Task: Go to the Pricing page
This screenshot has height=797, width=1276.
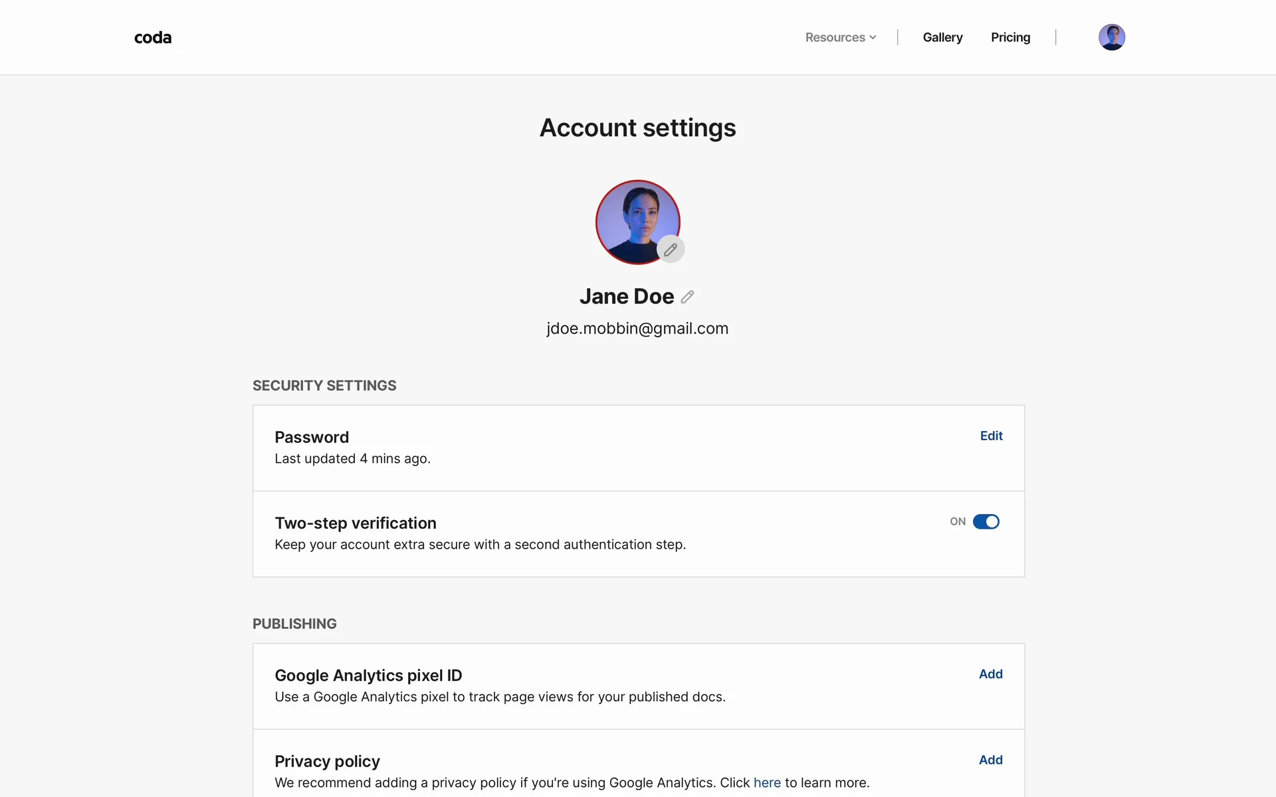Action: (x=1010, y=38)
